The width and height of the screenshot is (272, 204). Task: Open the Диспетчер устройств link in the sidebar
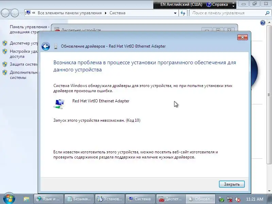[x=24, y=43]
